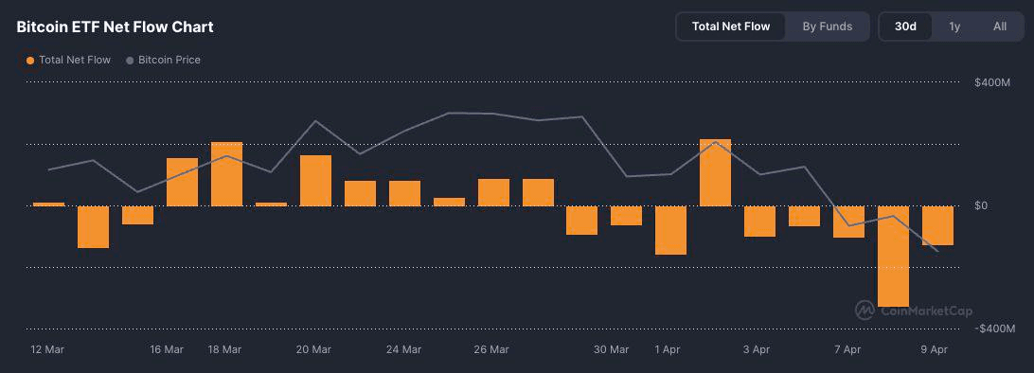
Task: Click the 12 Mar date axis label
Action: click(x=47, y=349)
